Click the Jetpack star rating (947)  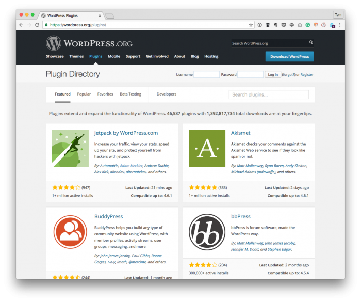(x=67, y=188)
